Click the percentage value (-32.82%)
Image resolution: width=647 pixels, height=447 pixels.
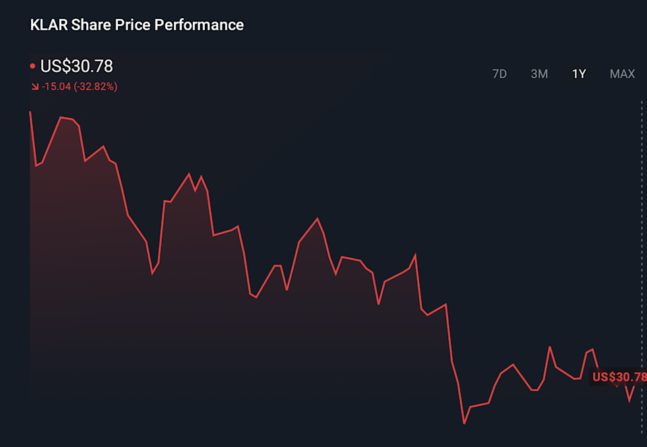click(96, 87)
